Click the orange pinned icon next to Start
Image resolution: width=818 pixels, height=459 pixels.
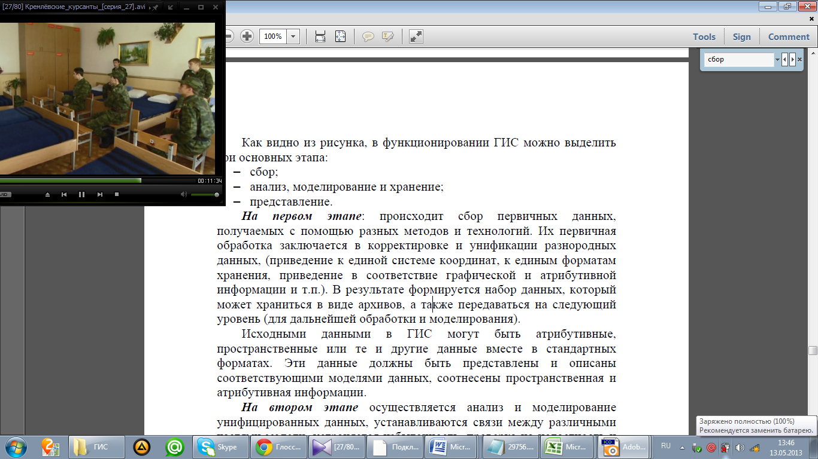49,446
